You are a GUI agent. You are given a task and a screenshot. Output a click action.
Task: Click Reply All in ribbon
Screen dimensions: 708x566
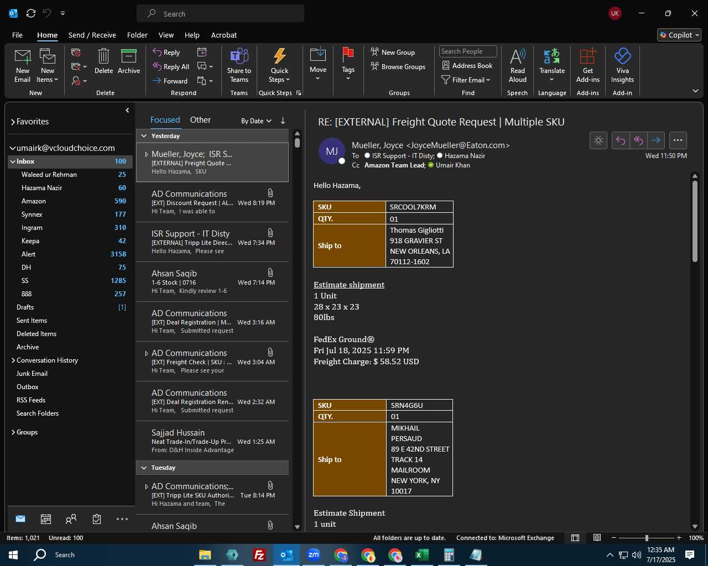[171, 66]
